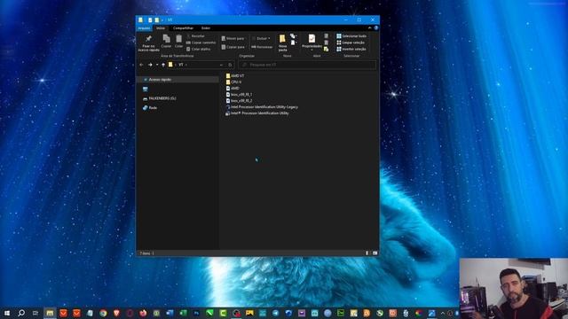Click Selecionar tudo
568x319 pixels.
pyautogui.click(x=351, y=36)
